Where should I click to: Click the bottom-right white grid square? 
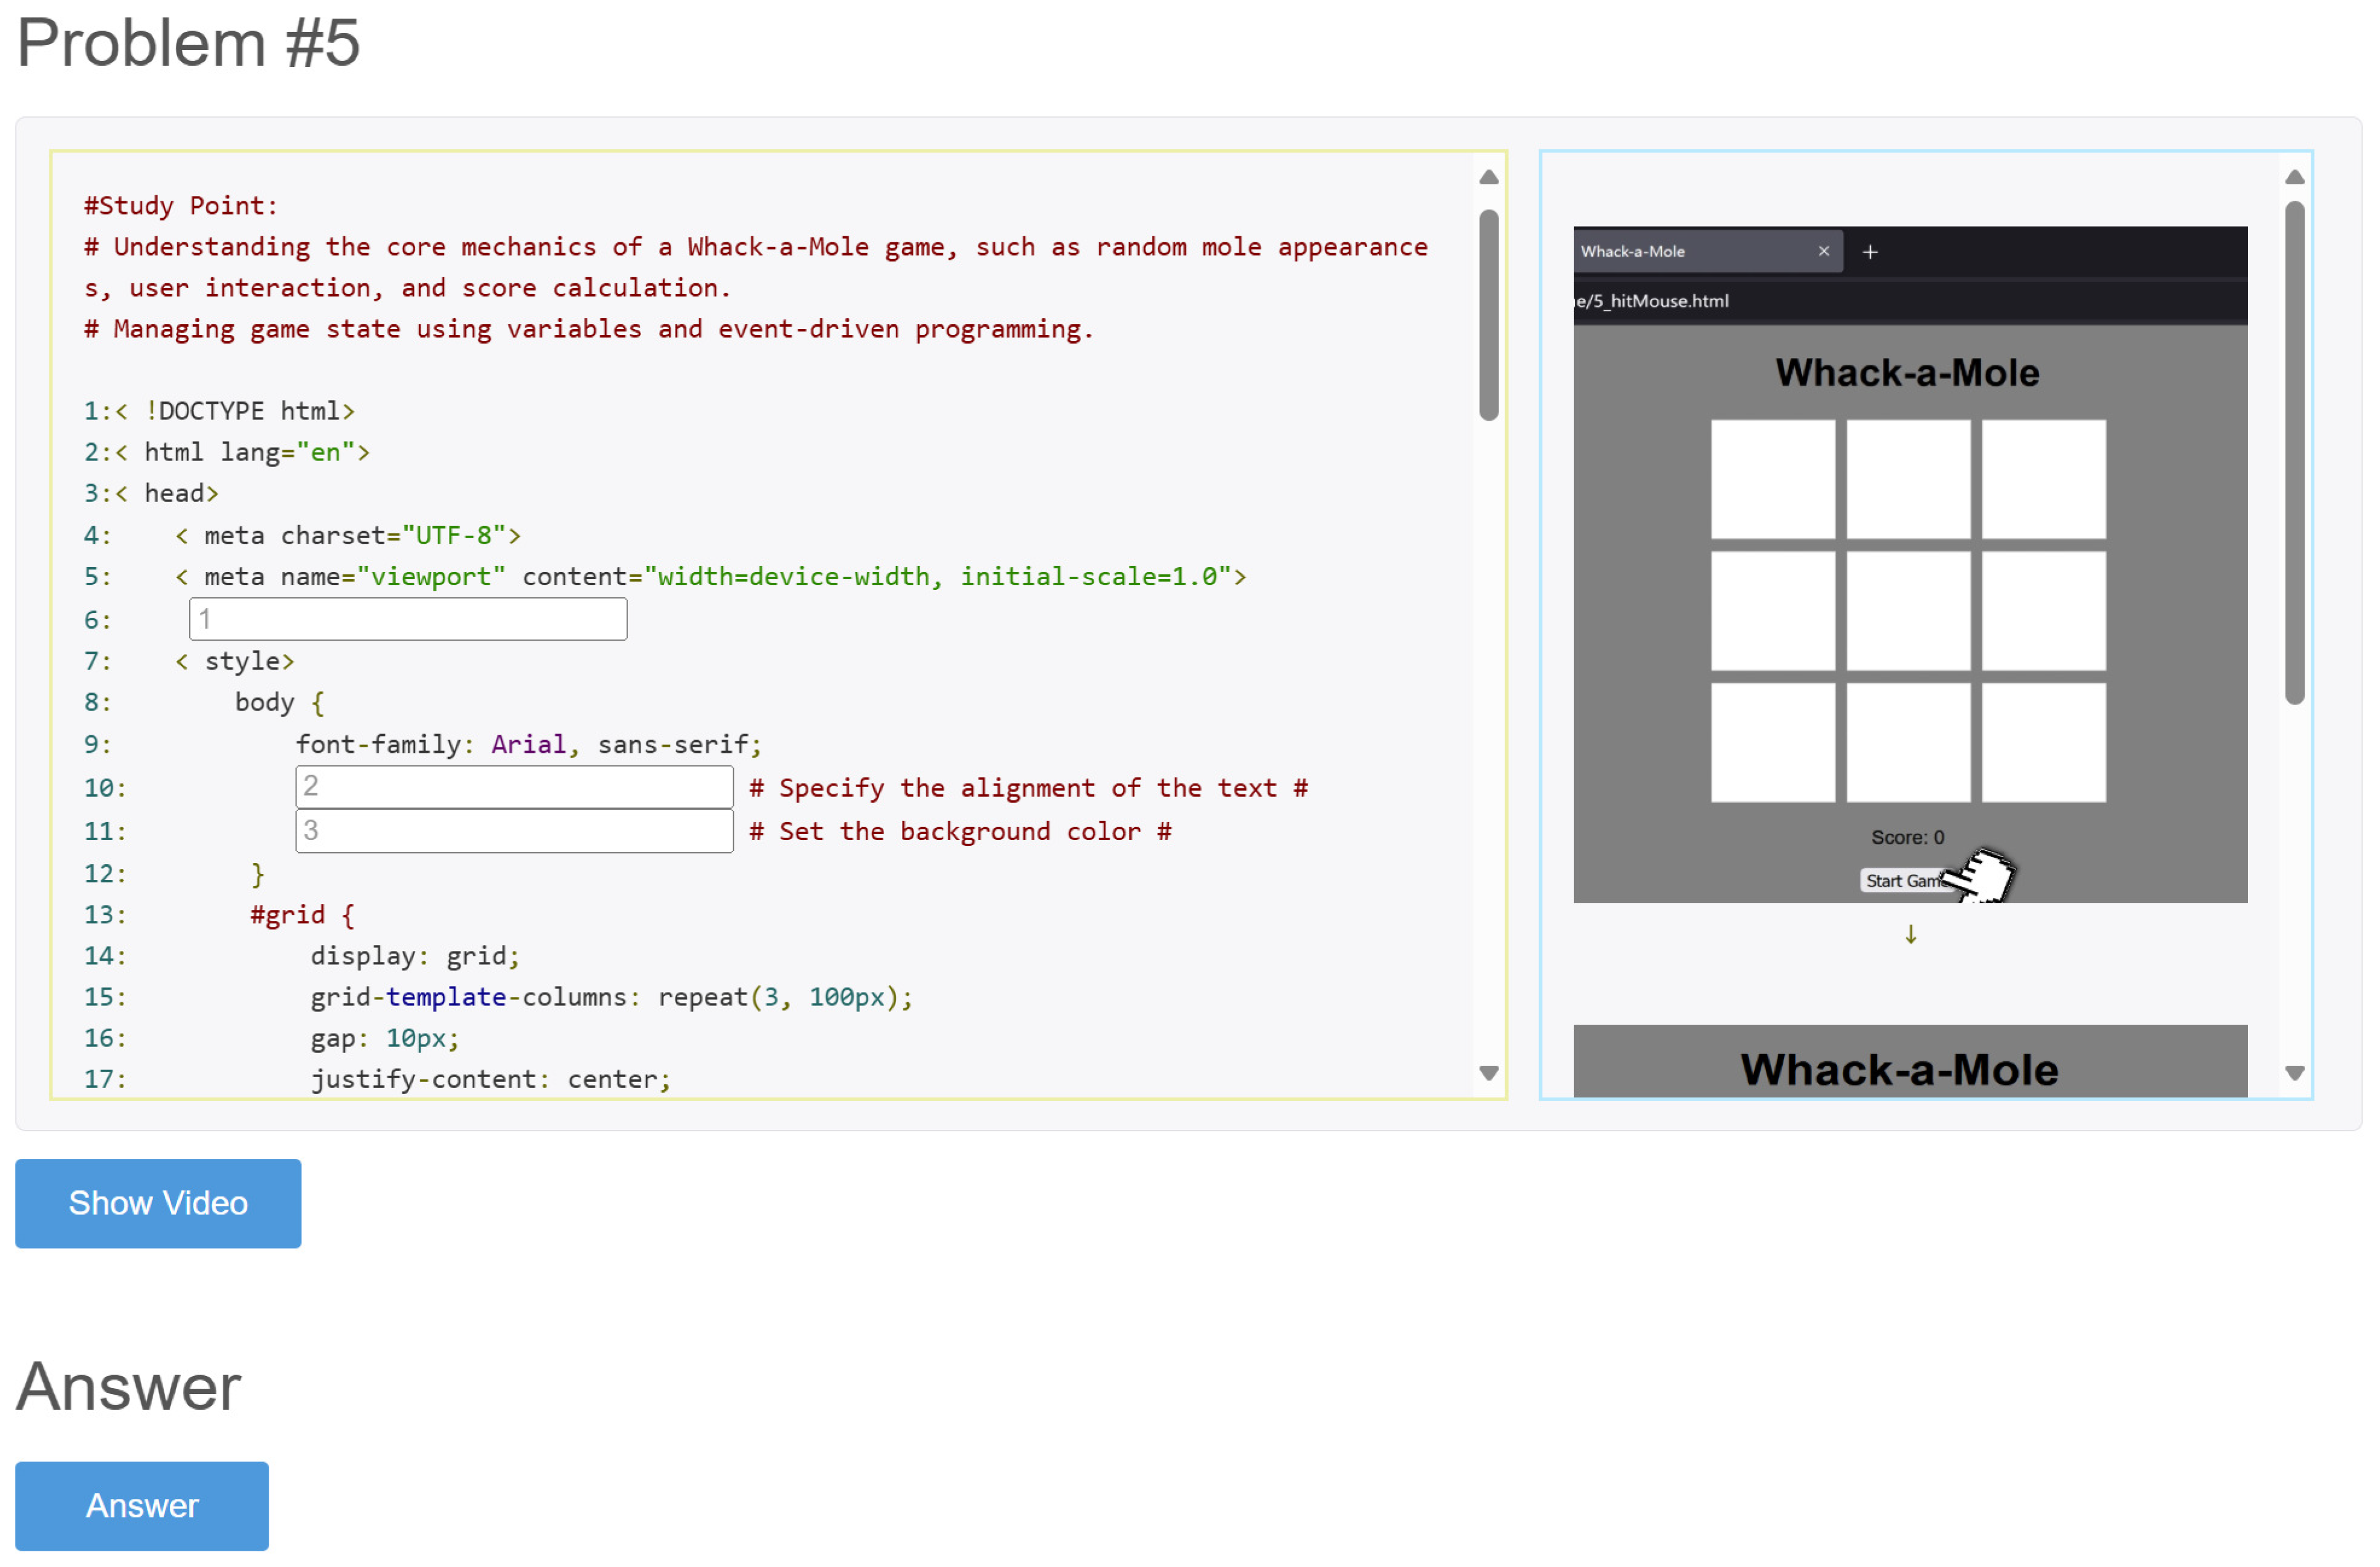point(2043,742)
